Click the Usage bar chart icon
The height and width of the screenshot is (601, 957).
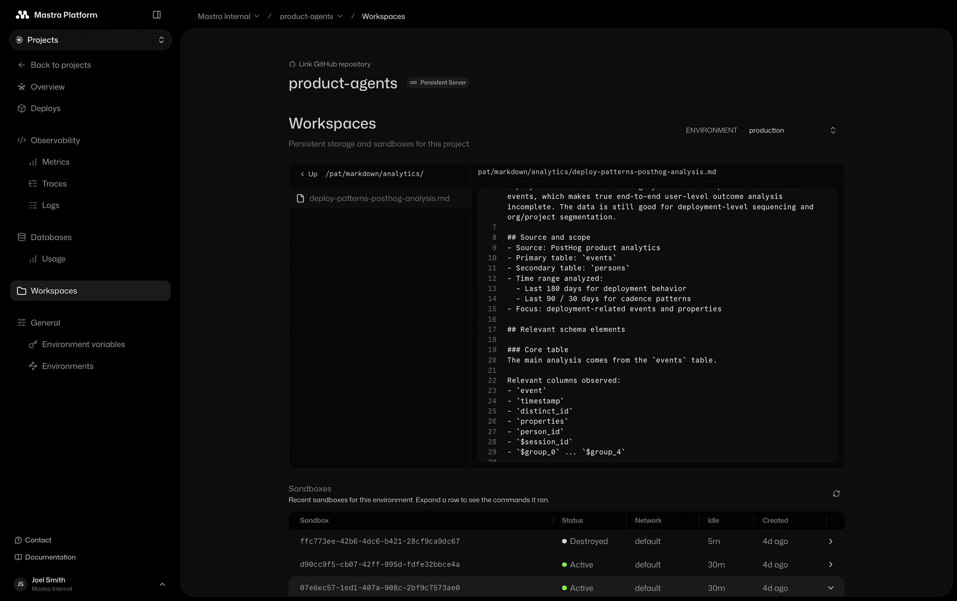33,259
